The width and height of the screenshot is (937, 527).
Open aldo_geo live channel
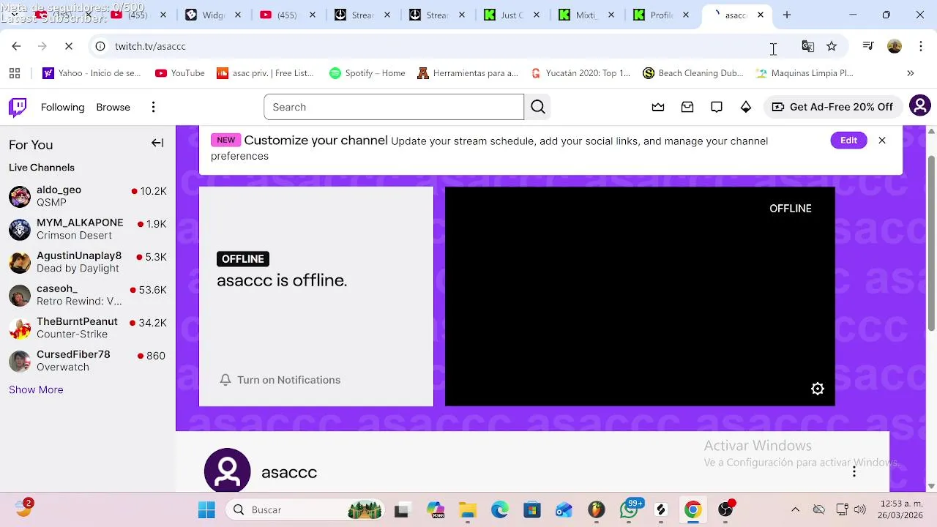pyautogui.click(x=88, y=196)
